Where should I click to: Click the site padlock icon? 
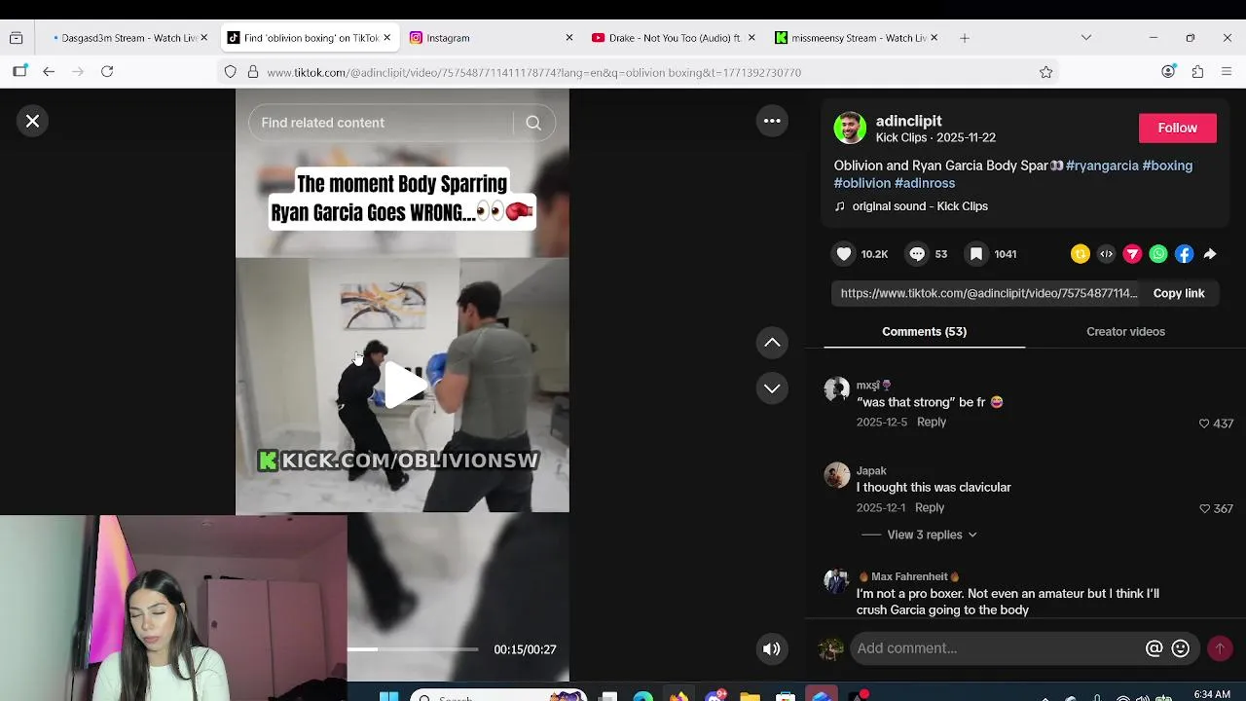253,72
